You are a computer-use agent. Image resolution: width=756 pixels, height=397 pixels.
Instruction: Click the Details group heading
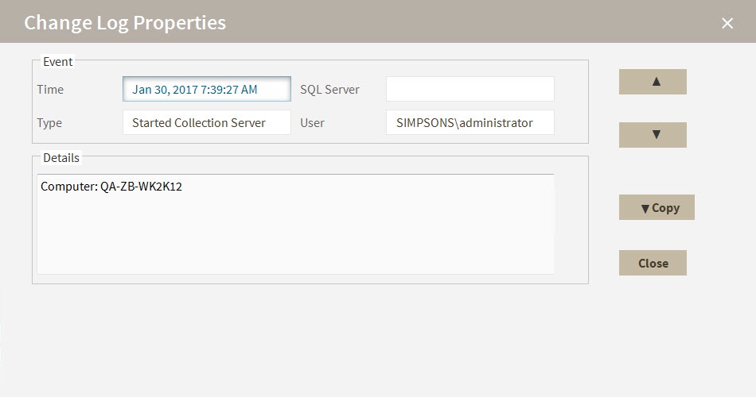[61, 158]
